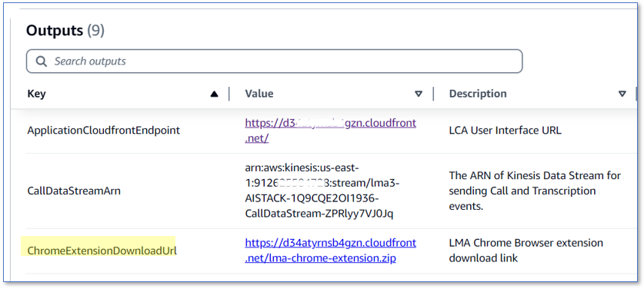Viewport: 644px width, 289px height.
Task: Click the Key column header
Action: (x=37, y=94)
